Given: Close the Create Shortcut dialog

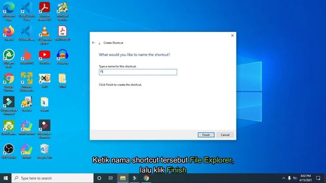Looking at the screenshot, I should (232, 36).
